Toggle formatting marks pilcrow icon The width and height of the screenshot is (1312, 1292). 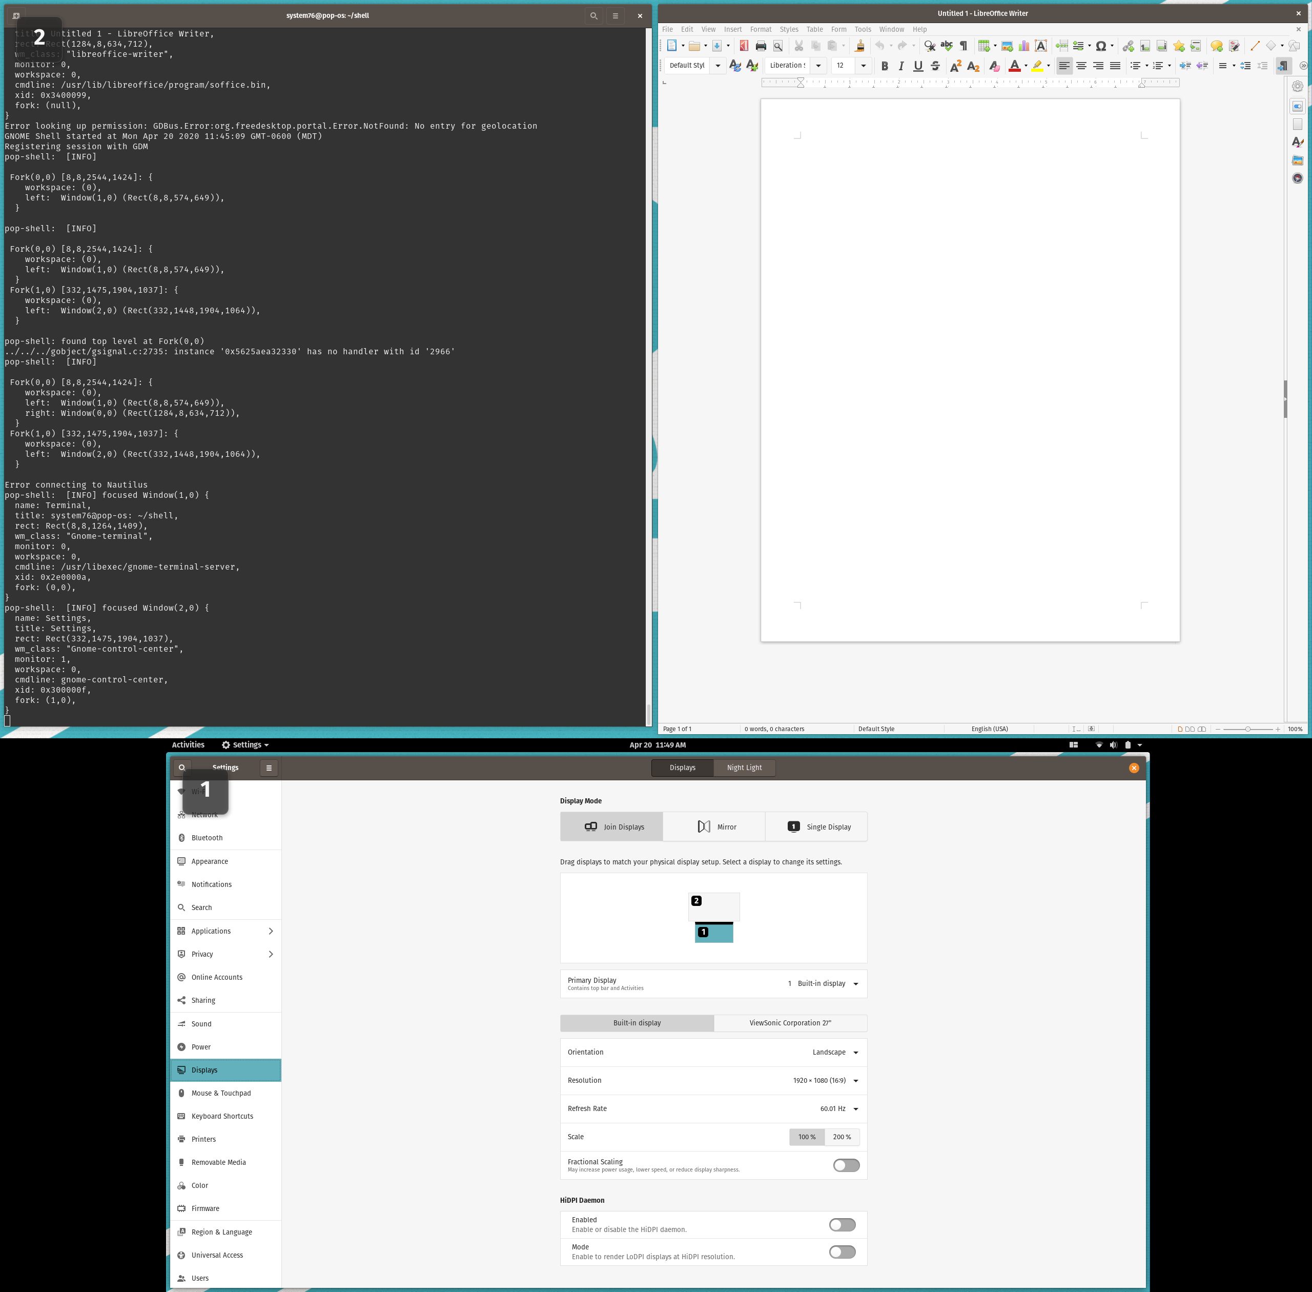[x=963, y=46]
